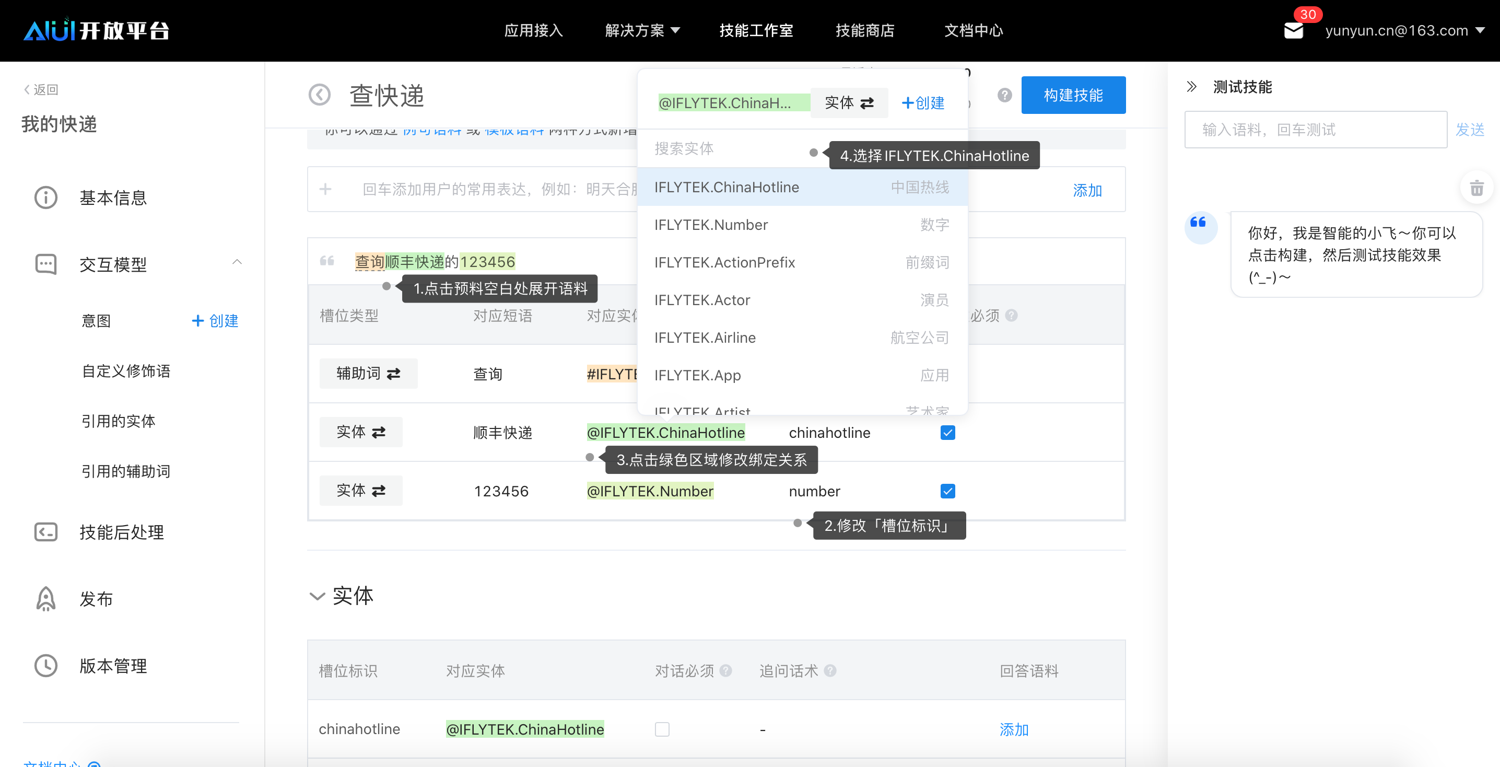1500x767 pixels.
Task: Switch slot type 实体 for 123456 row
Action: [x=361, y=491]
